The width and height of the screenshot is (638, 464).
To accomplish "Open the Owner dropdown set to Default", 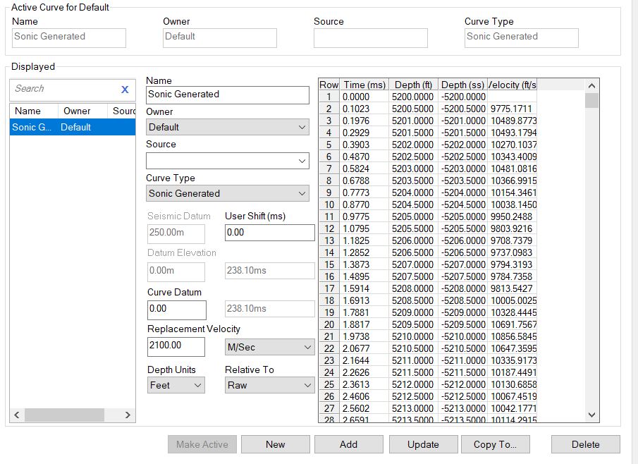I will (x=227, y=127).
